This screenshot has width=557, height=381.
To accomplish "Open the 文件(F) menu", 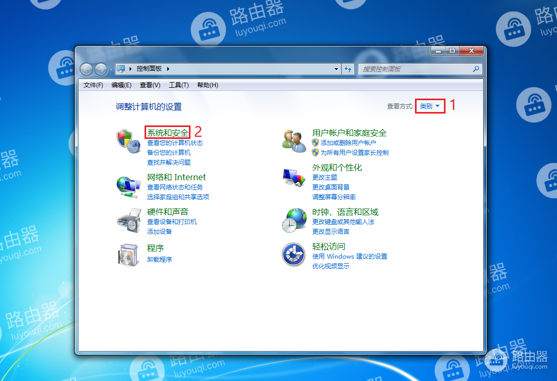I will coord(93,85).
